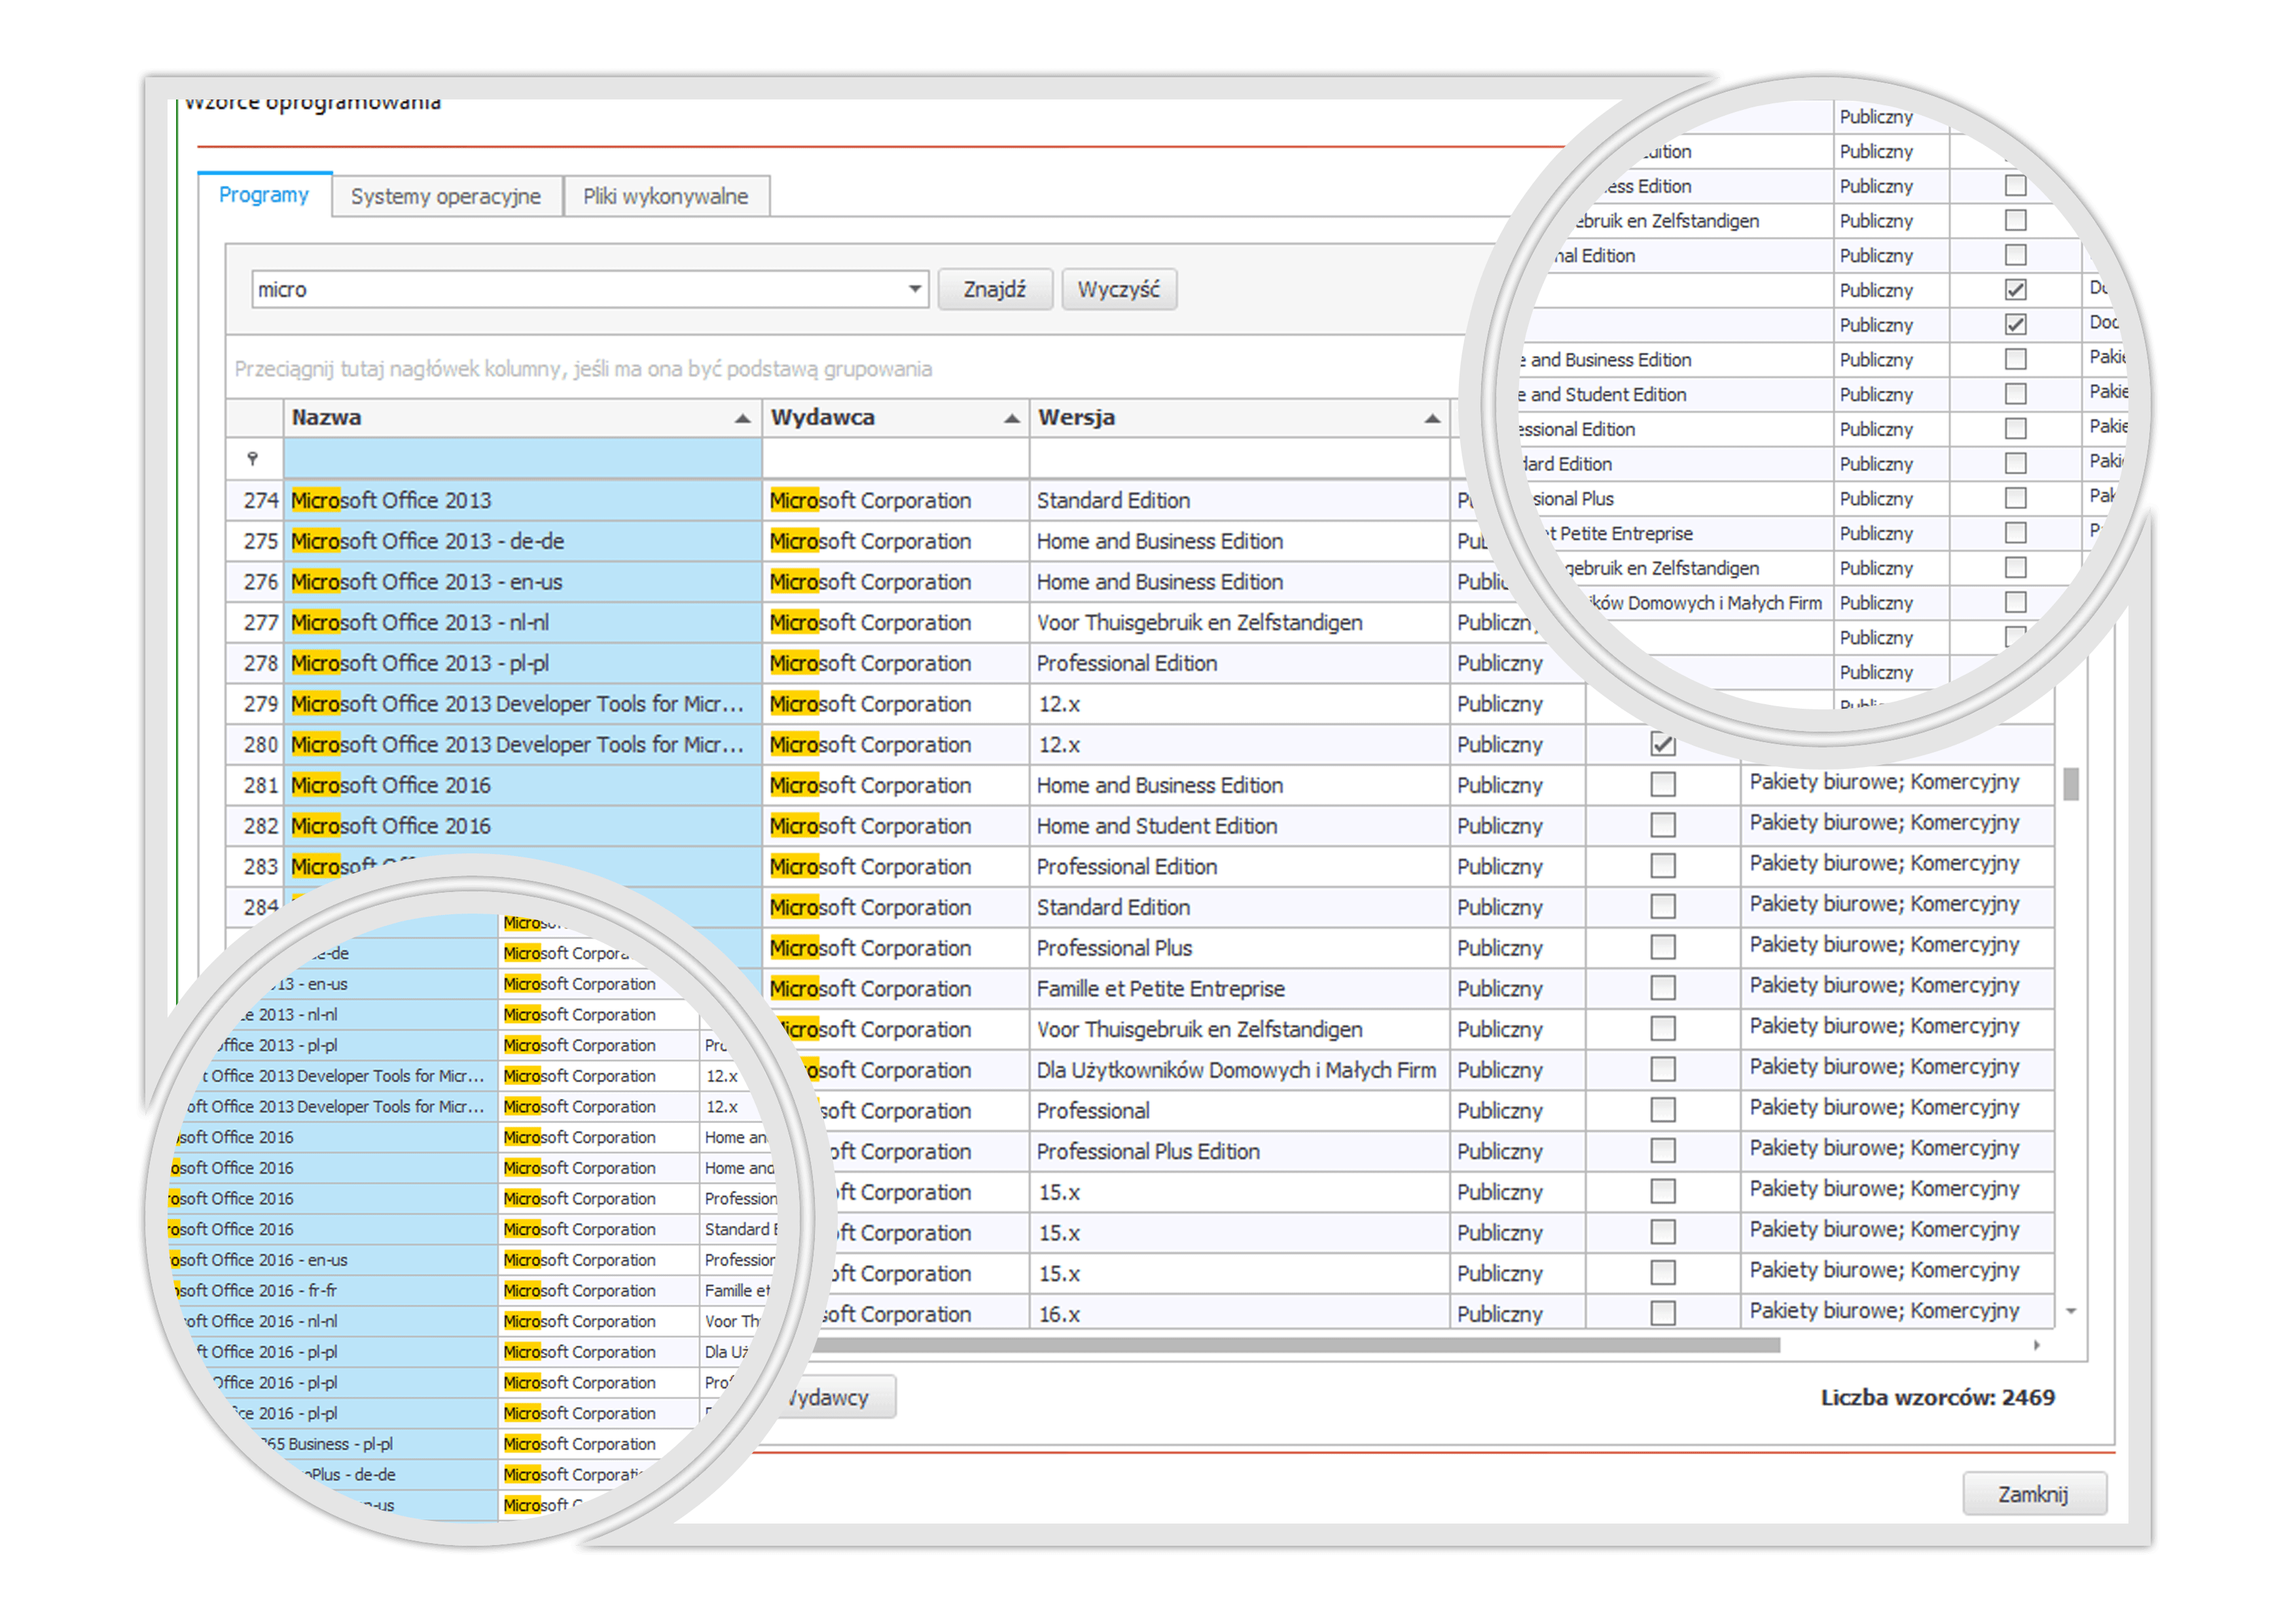Viewport: 2296px width, 1623px height.
Task: Select Microsoft Office 2016 in row 282
Action: coord(522,826)
